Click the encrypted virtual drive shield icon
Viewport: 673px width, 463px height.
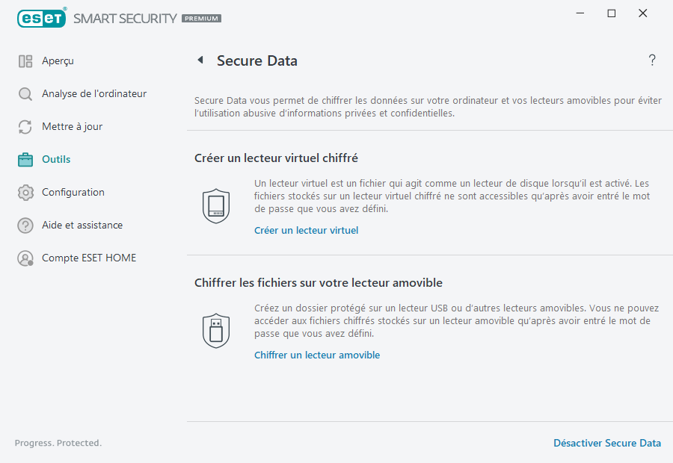pyautogui.click(x=216, y=205)
